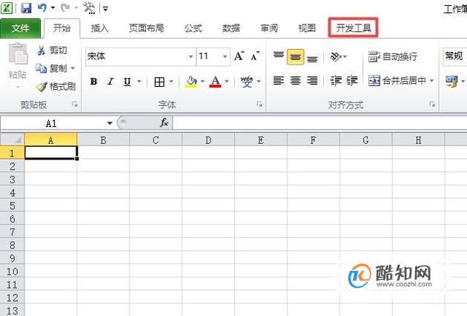Expand 合并后居中 dropdown arrow

[431, 81]
